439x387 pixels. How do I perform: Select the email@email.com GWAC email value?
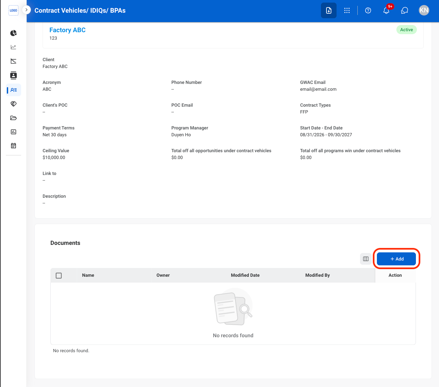[x=318, y=89]
